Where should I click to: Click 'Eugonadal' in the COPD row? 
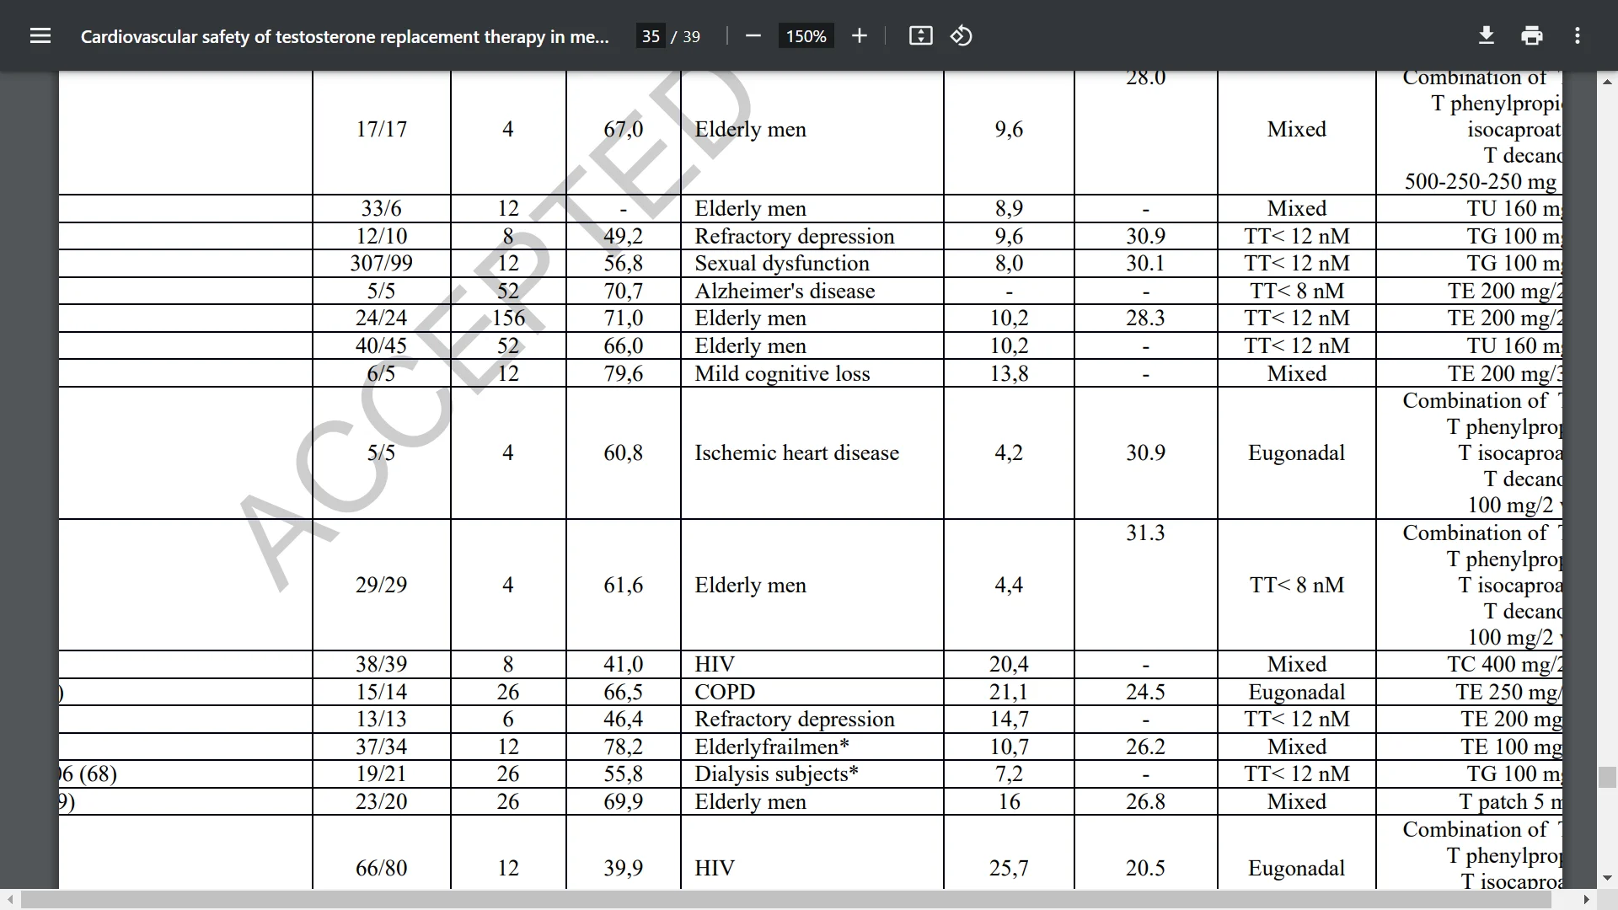pos(1296,692)
